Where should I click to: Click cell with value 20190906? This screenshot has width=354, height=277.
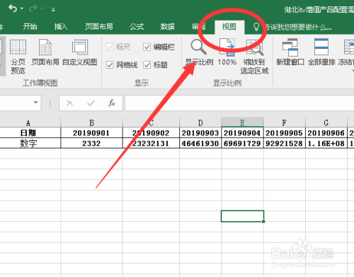(x=326, y=132)
